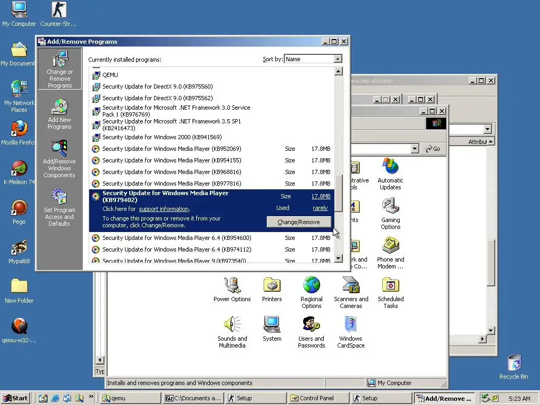Image resolution: width=540 pixels, height=405 pixels.
Task: Click My Documents desktop icon
Action: [x=18, y=54]
